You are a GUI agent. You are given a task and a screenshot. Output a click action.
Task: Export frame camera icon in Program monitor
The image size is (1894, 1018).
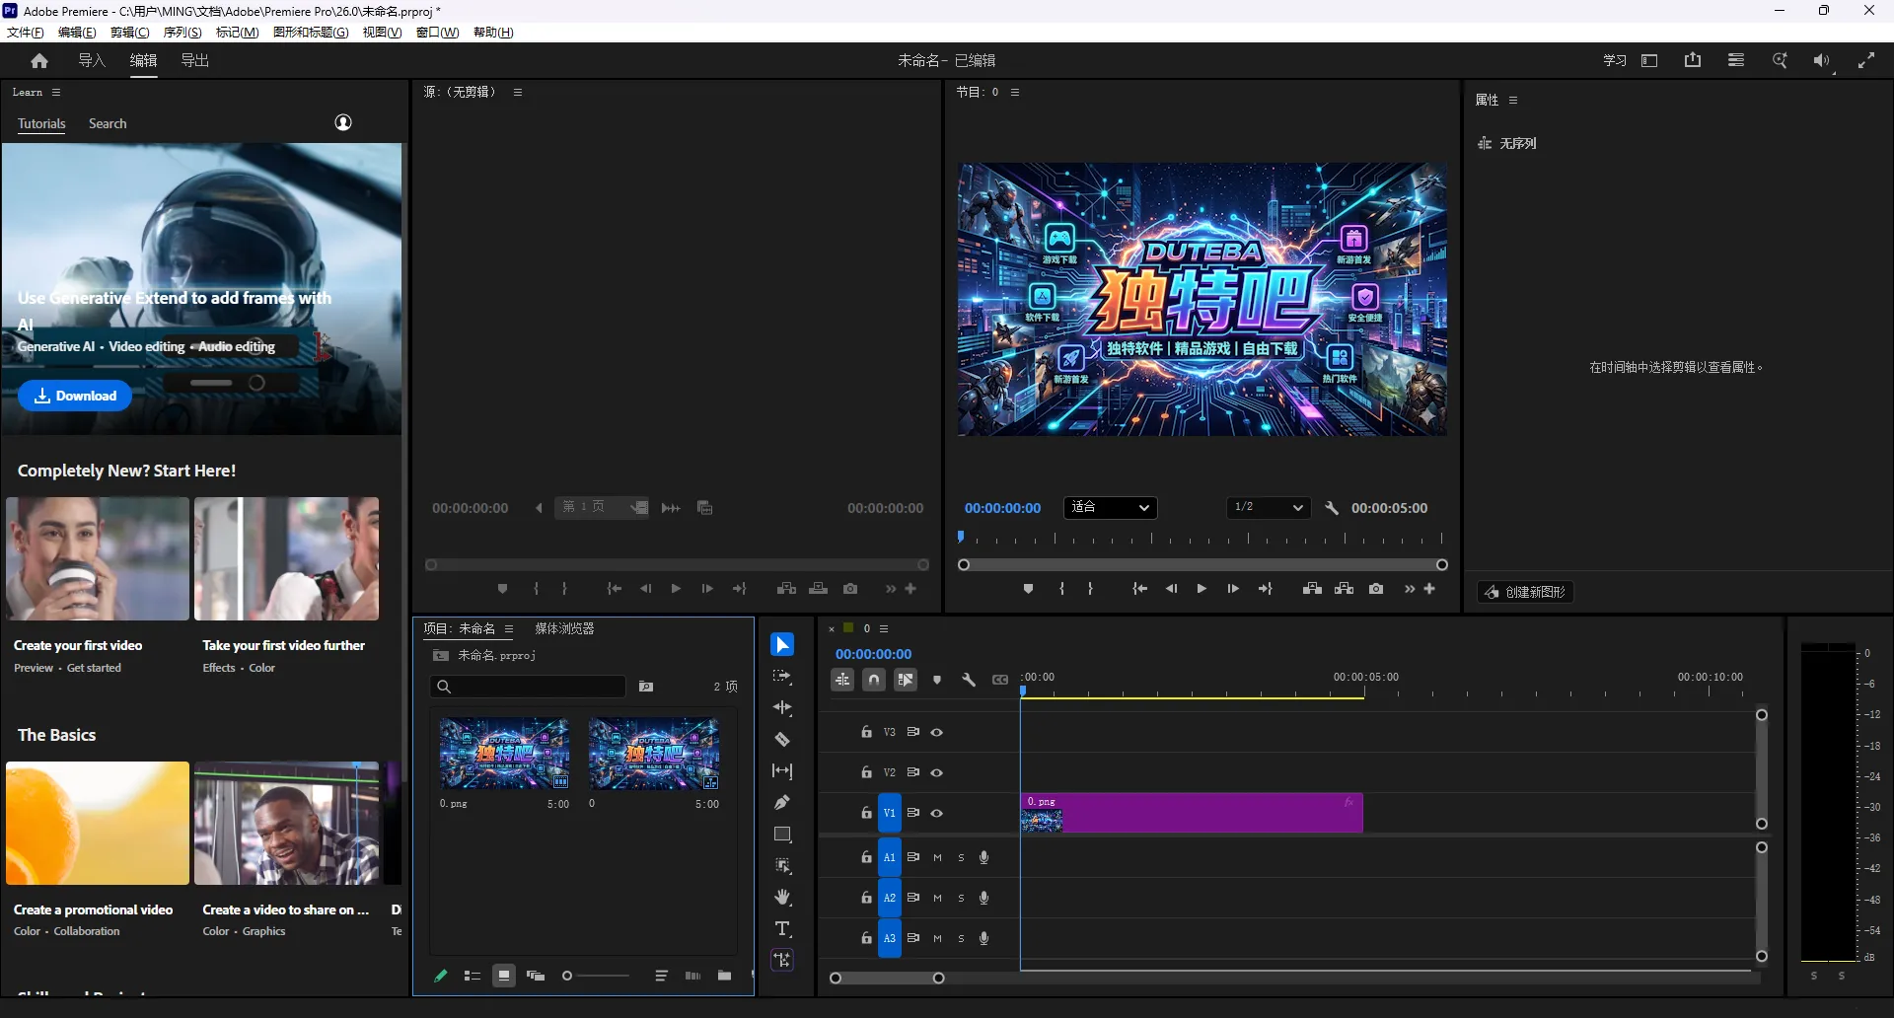point(1376,589)
